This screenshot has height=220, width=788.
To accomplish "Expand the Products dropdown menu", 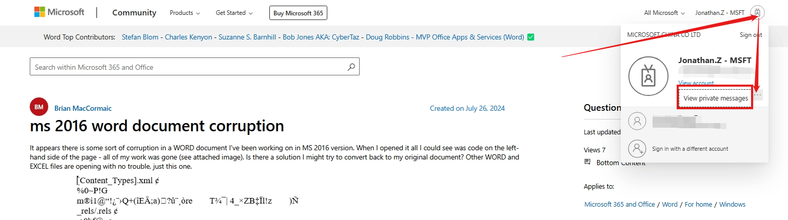I will pos(185,13).
